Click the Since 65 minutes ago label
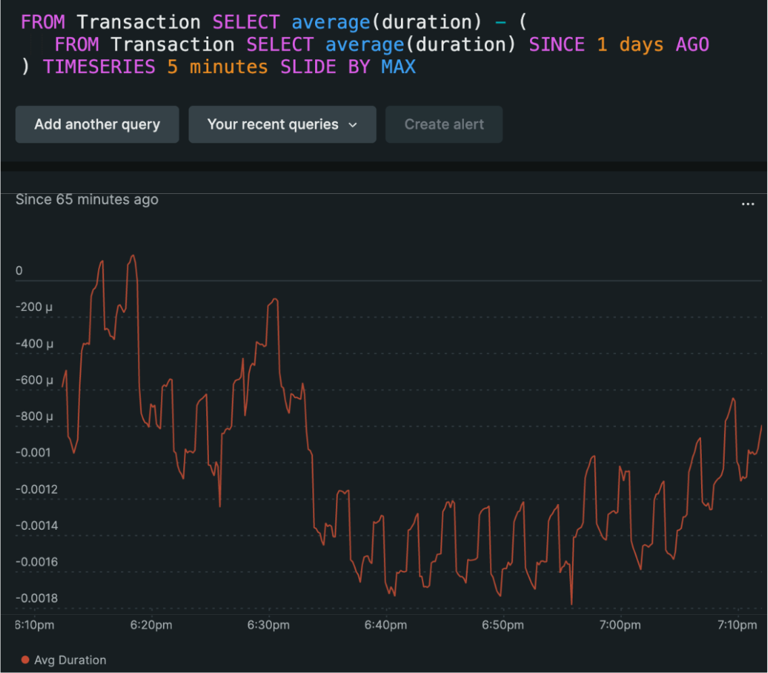The width and height of the screenshot is (768, 673). pos(87,199)
